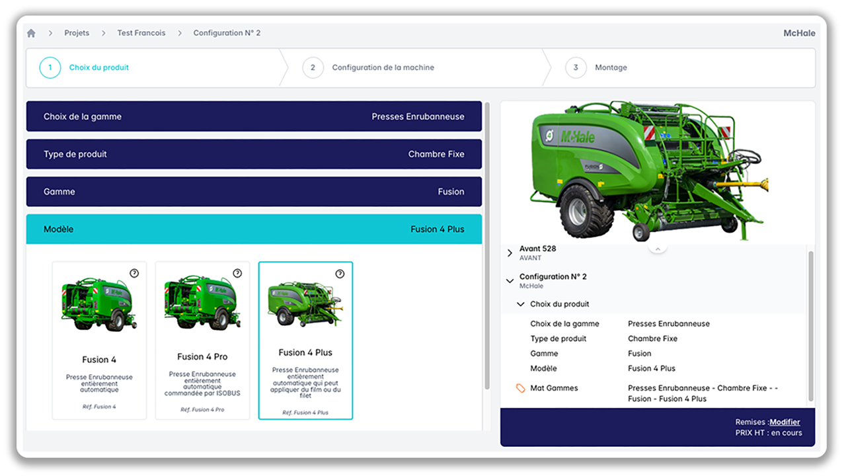
Task: Click the large McHale baler preview image
Action: (649, 172)
